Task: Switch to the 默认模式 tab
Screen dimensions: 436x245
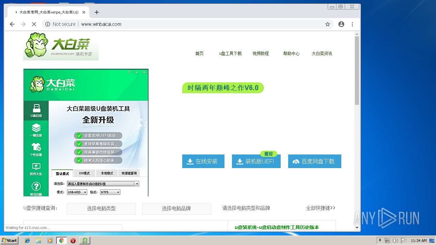Action: (62, 173)
